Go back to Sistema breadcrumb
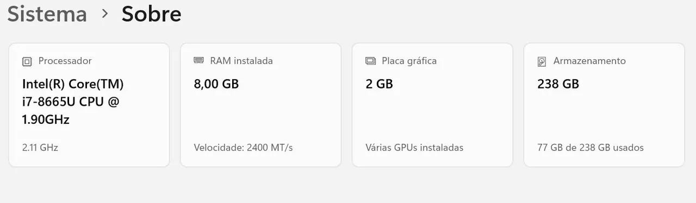This screenshot has width=696, height=203. 47,14
